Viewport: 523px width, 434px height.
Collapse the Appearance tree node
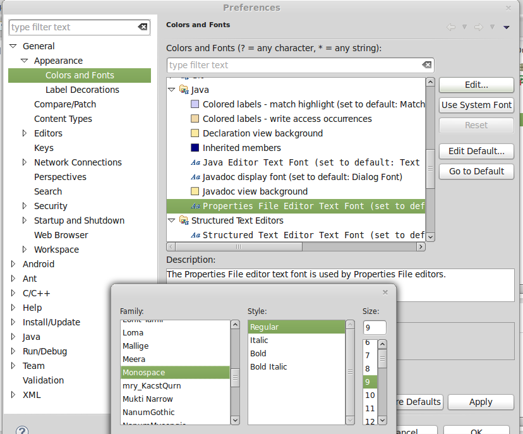pyautogui.click(x=25, y=61)
